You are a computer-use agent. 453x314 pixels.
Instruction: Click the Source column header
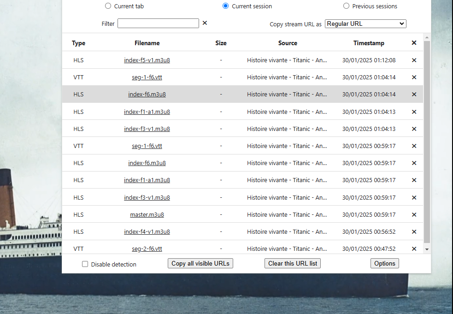click(288, 43)
